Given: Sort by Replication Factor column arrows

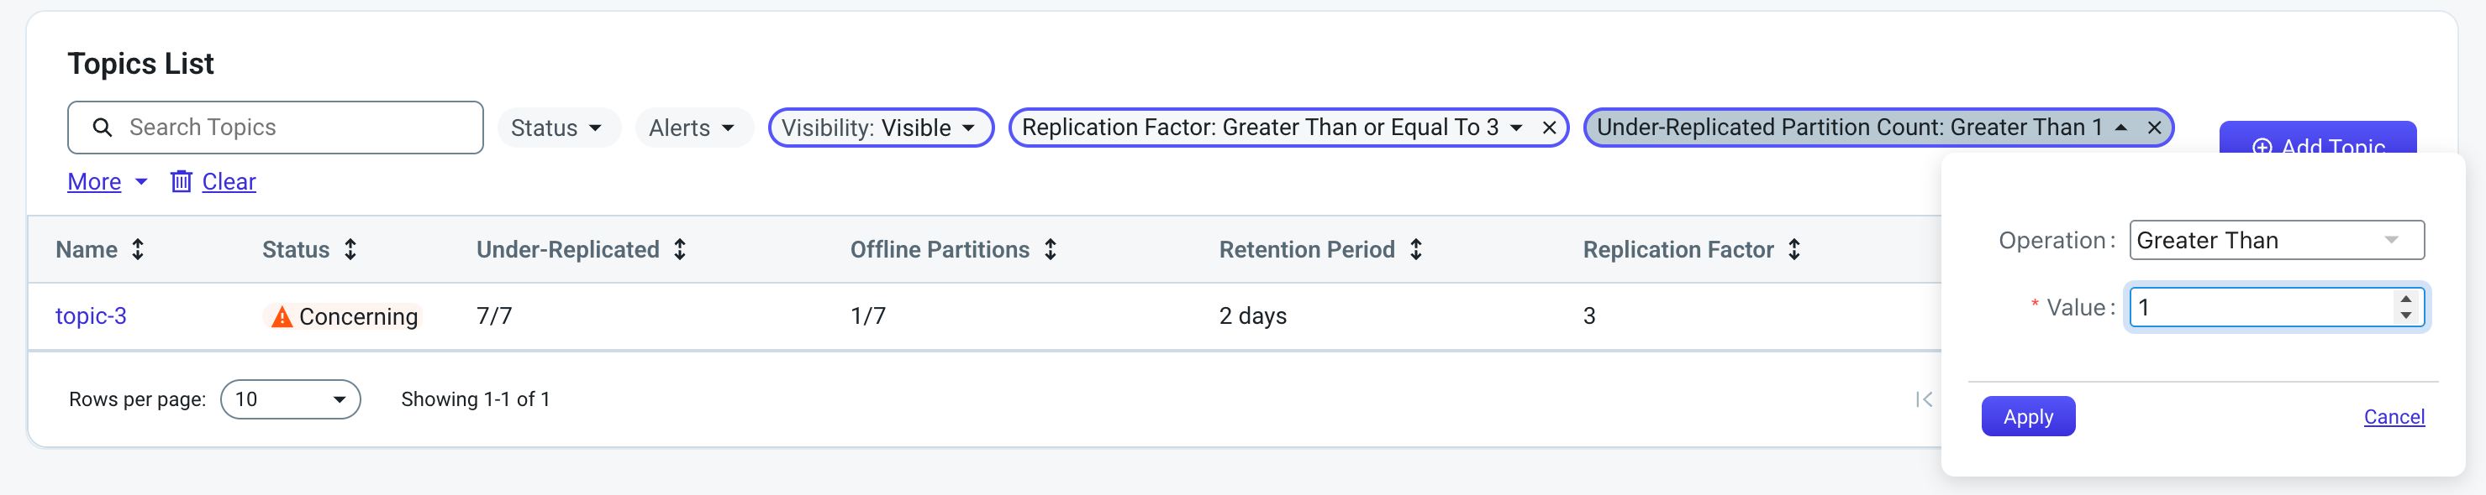Looking at the screenshot, I should (x=1794, y=249).
